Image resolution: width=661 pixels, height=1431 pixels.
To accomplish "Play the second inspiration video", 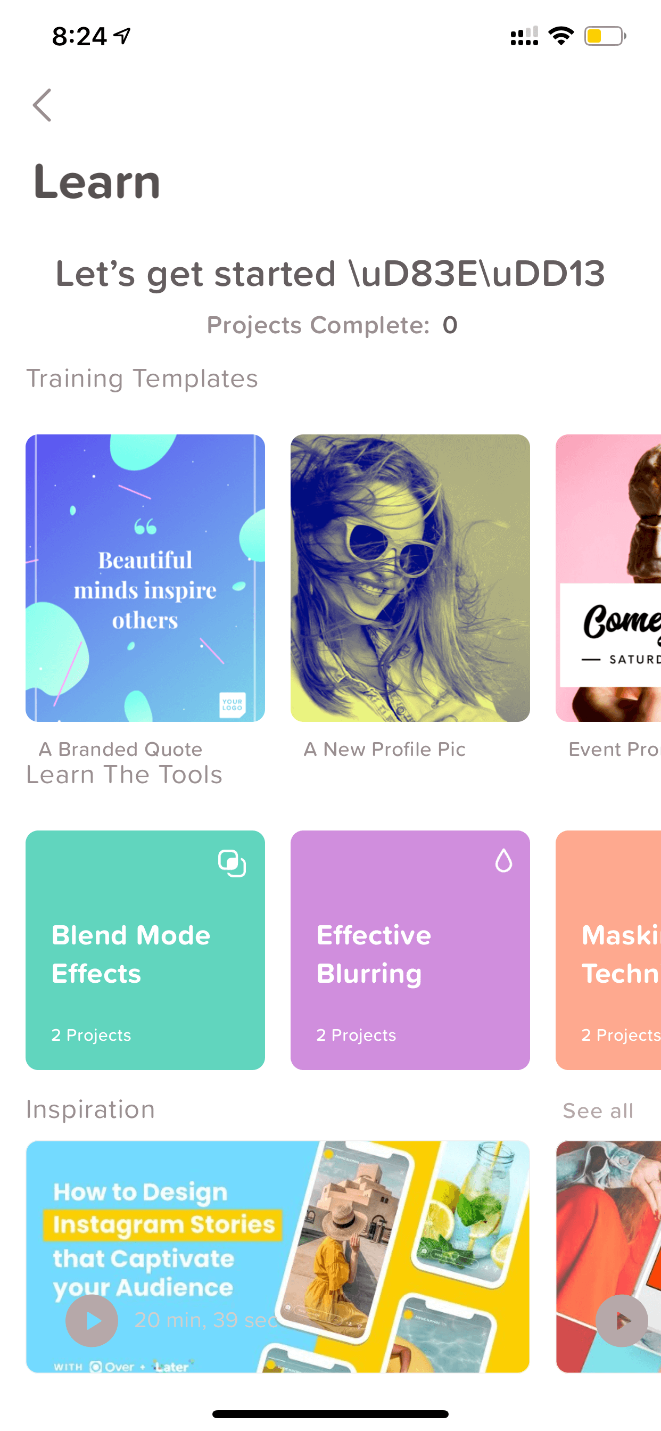I will click(622, 1320).
